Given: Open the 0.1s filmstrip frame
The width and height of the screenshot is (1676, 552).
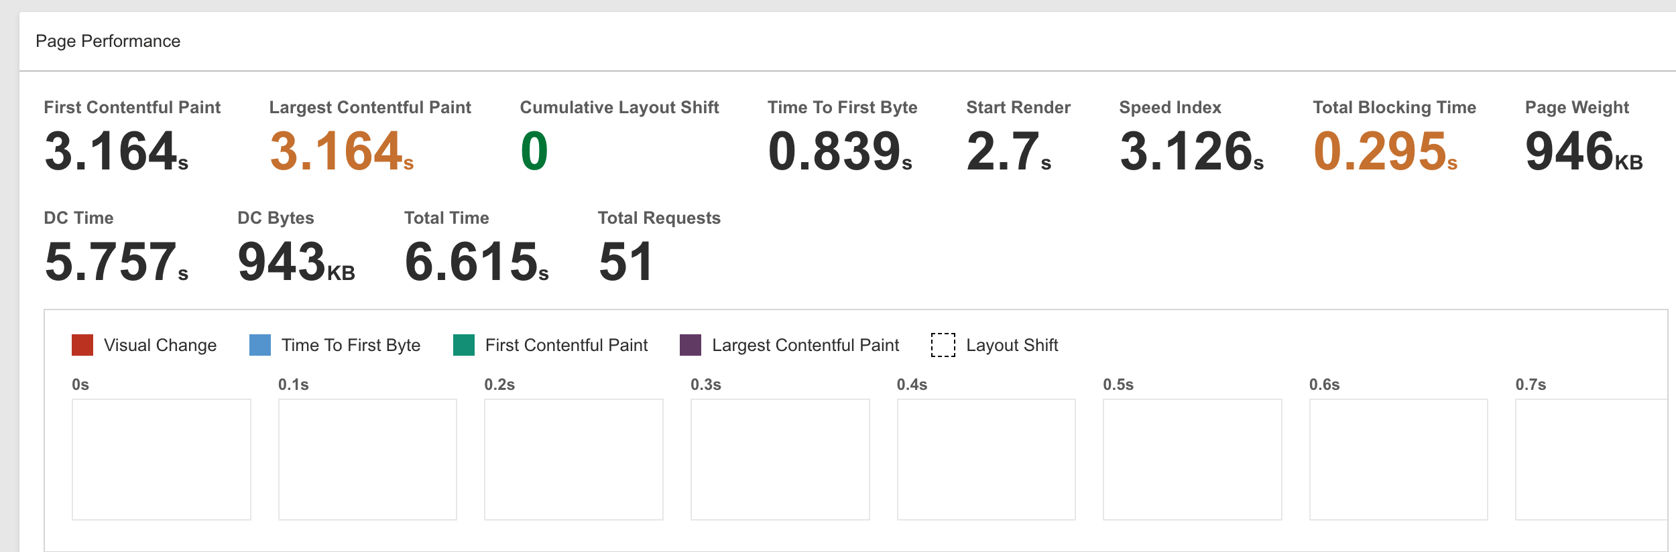Looking at the screenshot, I should coord(367,460).
